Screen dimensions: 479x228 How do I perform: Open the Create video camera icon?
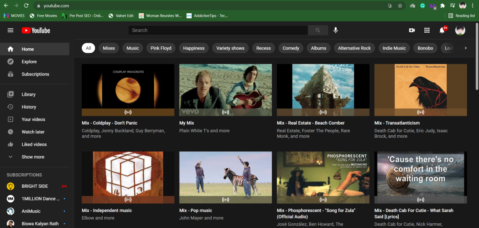[412, 30]
